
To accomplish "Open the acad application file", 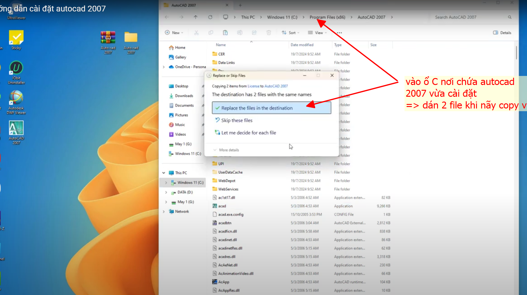I will (222, 206).
